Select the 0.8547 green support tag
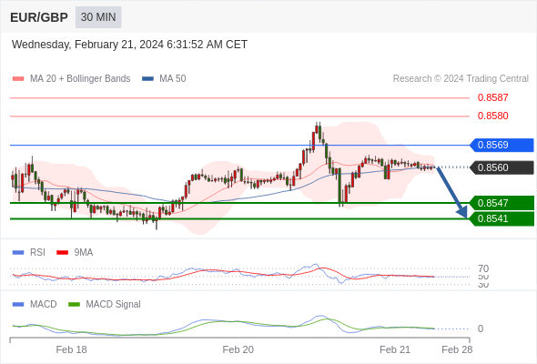This screenshot has width=537, height=364. click(502, 203)
